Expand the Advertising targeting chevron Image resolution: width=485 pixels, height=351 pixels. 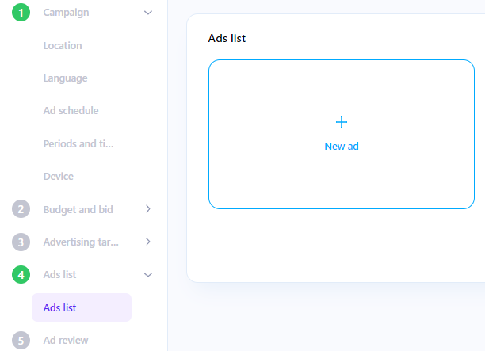click(x=148, y=242)
